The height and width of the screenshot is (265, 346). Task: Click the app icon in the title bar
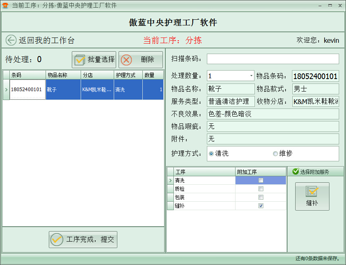click(5, 5)
